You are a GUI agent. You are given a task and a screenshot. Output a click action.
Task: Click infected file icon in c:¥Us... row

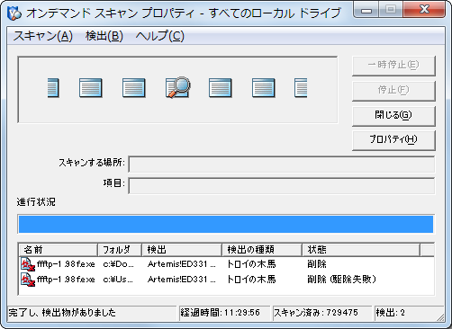pyautogui.click(x=28, y=280)
